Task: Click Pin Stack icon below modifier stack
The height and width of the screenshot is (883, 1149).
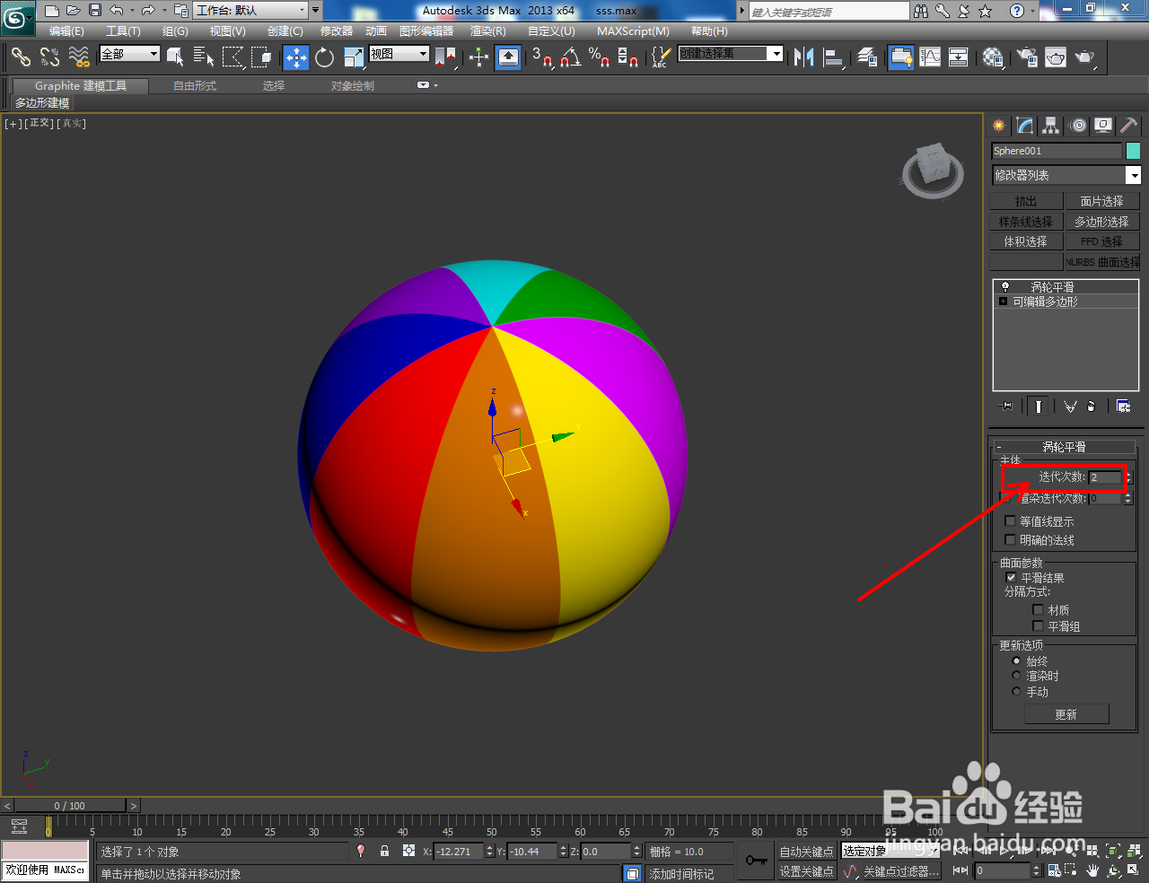Action: tap(1006, 407)
